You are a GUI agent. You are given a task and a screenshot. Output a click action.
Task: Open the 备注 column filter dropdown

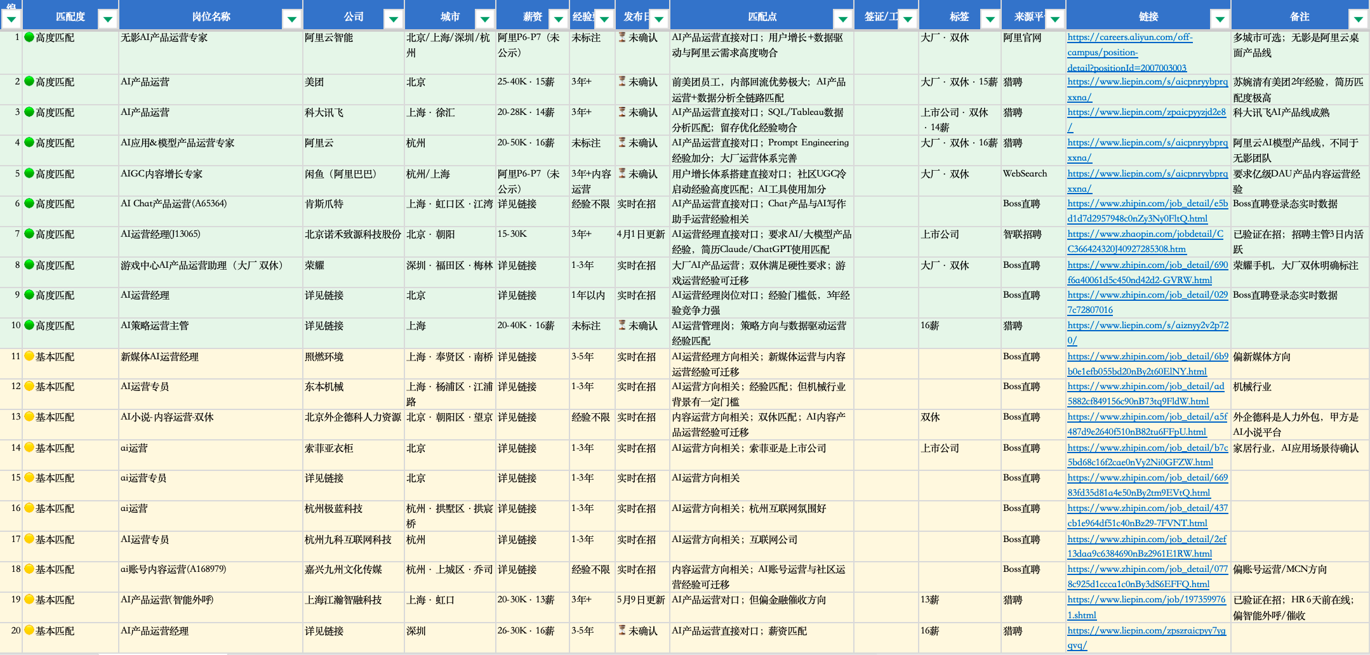click(x=1359, y=20)
